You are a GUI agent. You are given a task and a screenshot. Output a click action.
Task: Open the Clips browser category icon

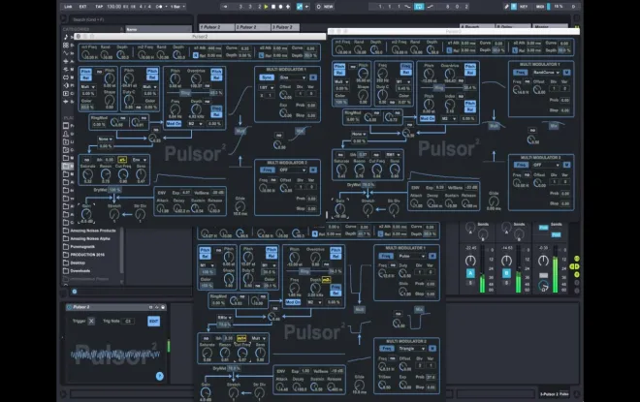[66, 93]
